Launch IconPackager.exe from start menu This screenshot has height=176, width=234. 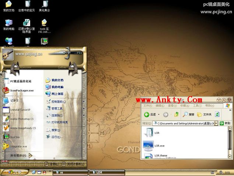coord(18,91)
